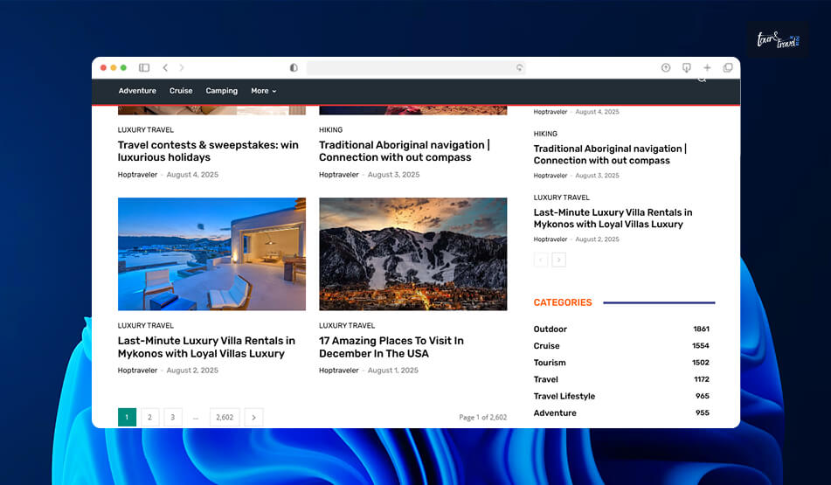Open the Outdoor category
Screen dimensions: 831x485
[551, 329]
